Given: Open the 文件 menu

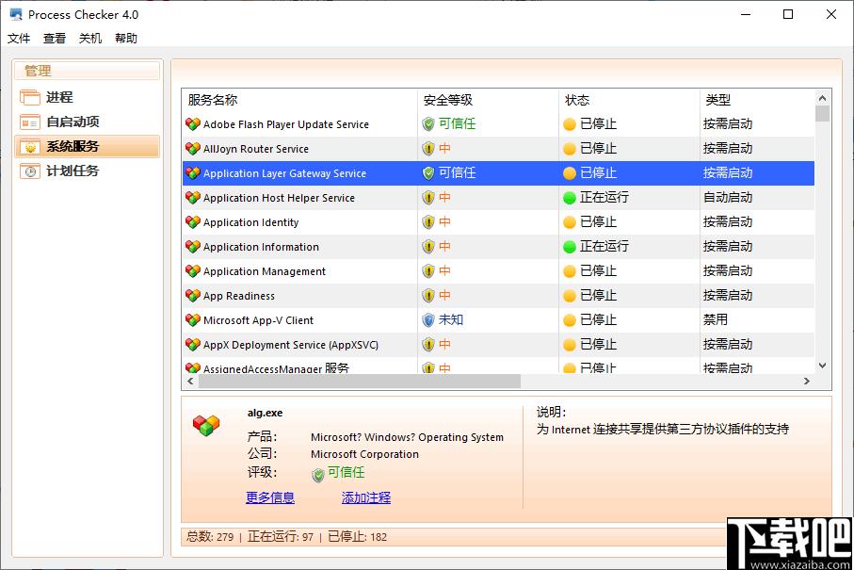Looking at the screenshot, I should (19, 38).
